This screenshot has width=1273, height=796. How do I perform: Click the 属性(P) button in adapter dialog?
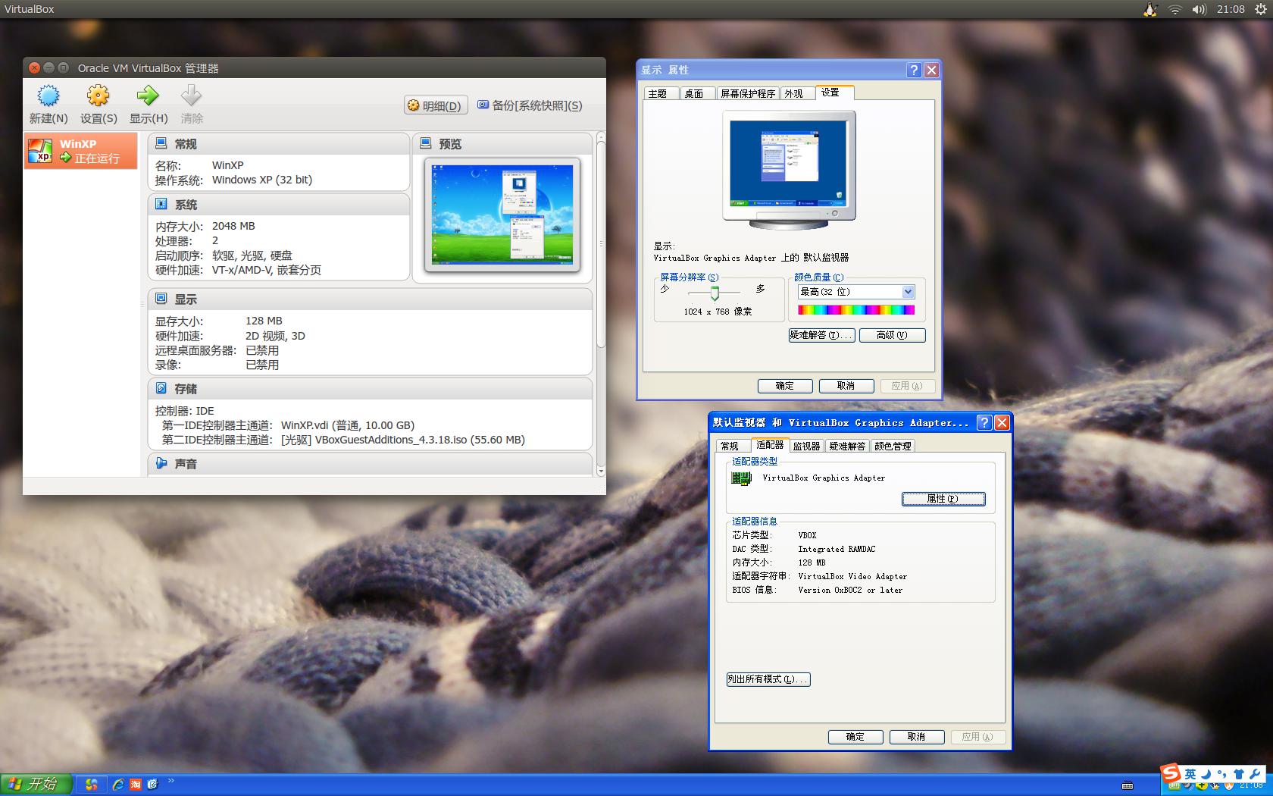pos(943,499)
